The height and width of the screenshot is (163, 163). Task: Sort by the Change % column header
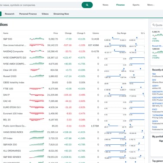tap(81, 33)
